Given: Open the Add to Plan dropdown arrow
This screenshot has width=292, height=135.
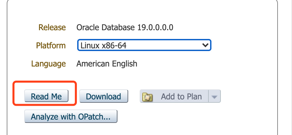Looking at the screenshot, I should pyautogui.click(x=214, y=97).
